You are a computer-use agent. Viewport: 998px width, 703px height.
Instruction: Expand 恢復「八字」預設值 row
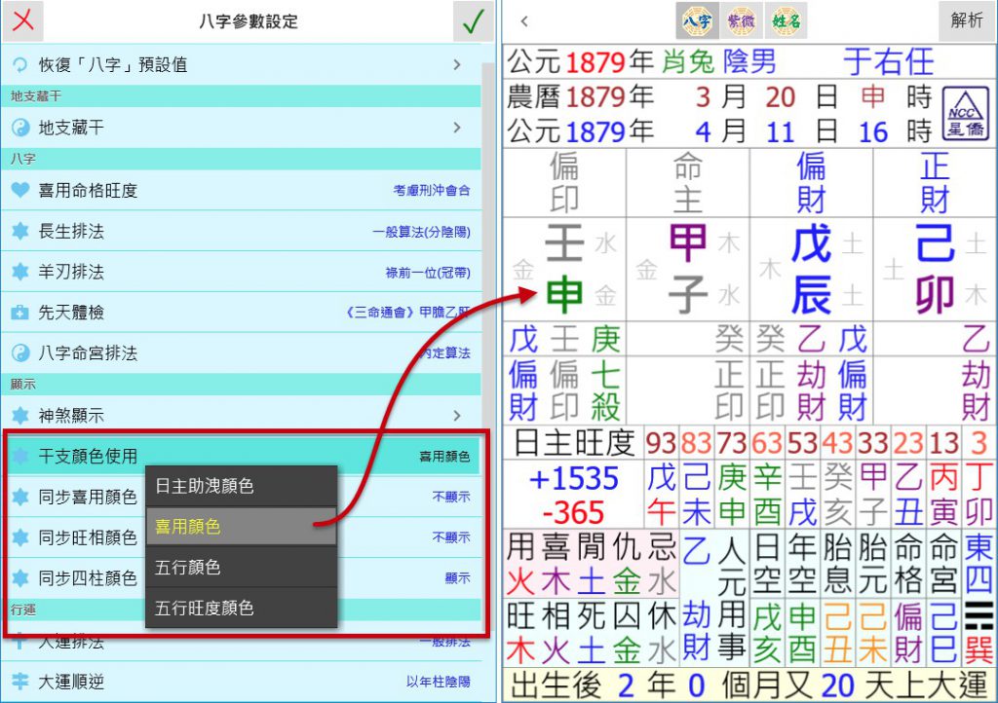[242, 65]
